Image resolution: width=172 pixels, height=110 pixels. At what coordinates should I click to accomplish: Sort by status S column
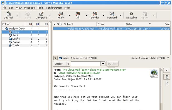tap(58, 24)
